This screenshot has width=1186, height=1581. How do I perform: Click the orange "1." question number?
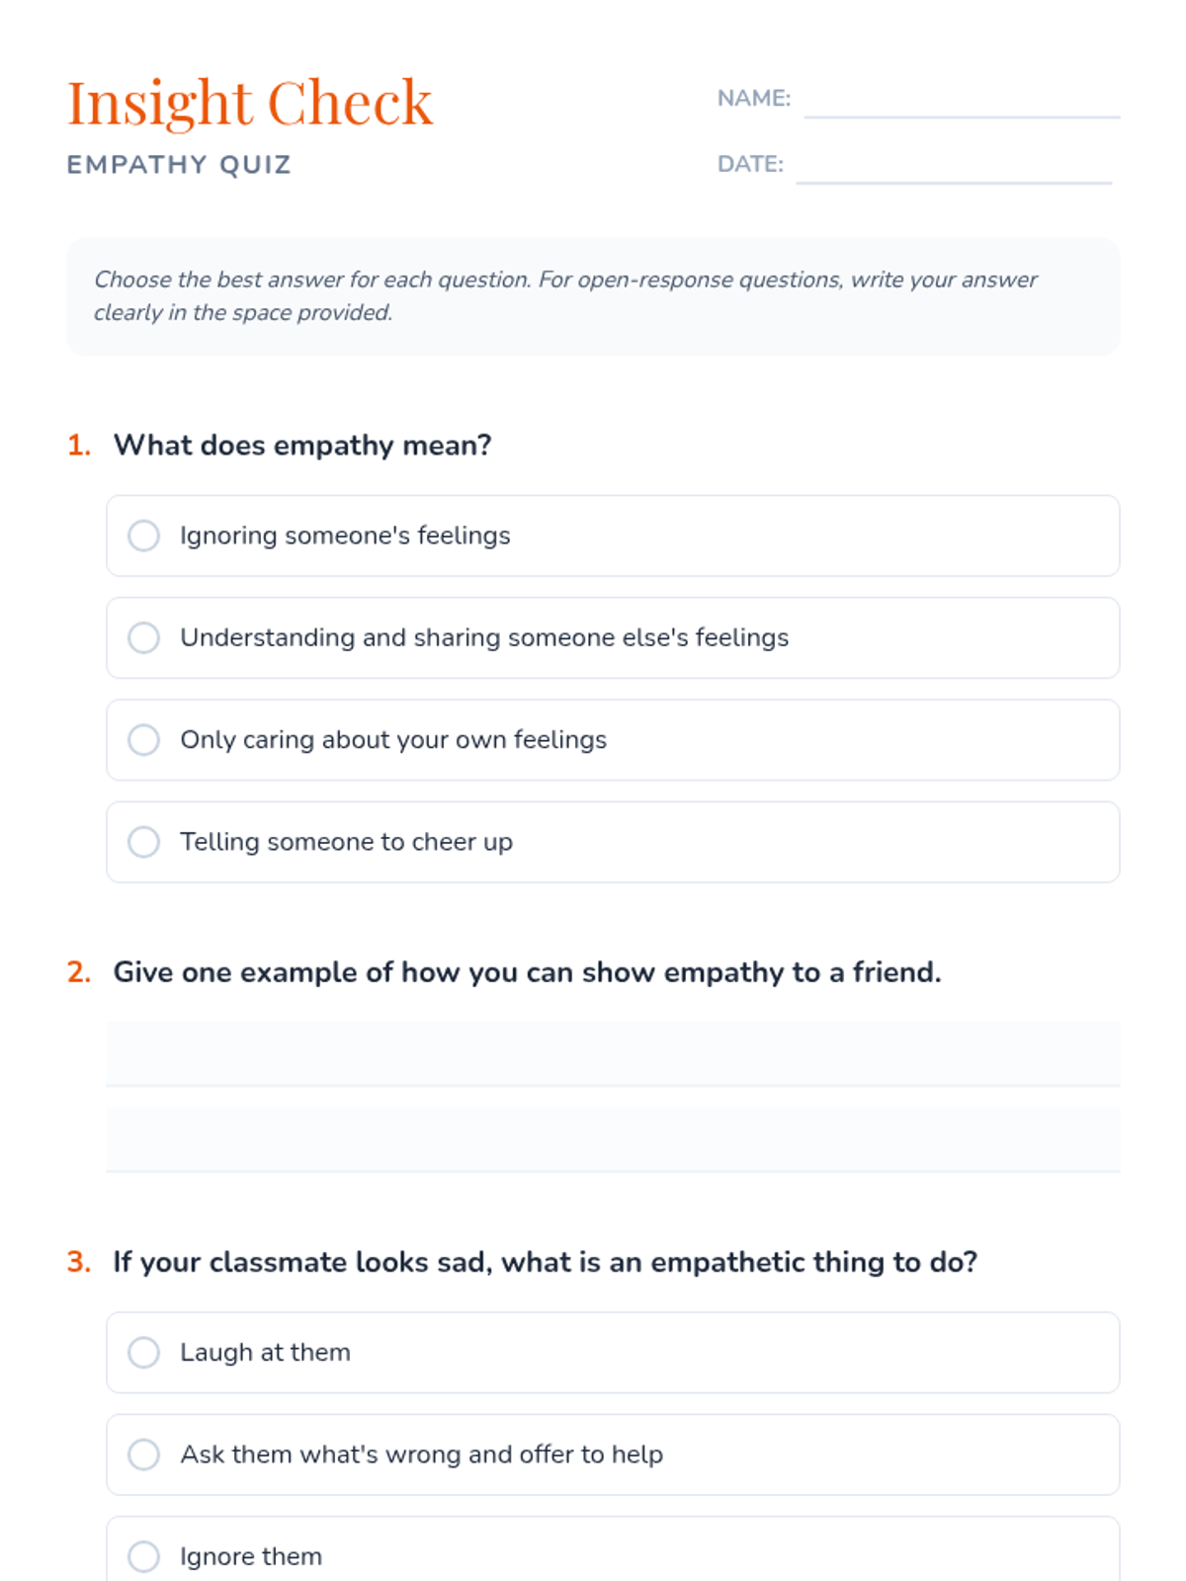click(79, 446)
